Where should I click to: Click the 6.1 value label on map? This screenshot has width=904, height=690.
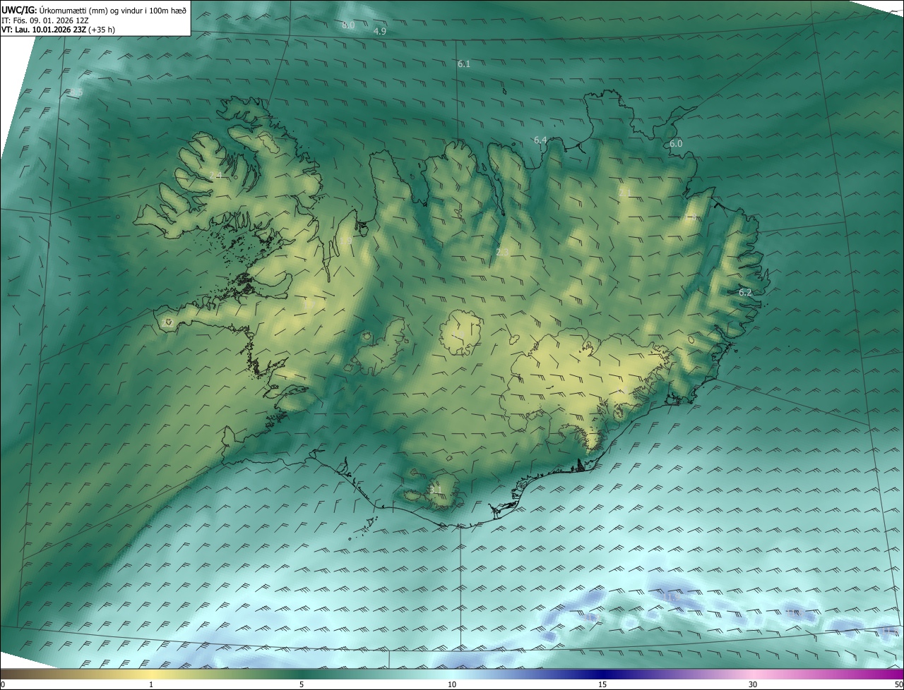(464, 63)
